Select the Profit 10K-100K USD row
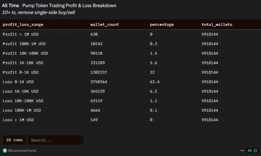This screenshot has height=156, width=261. pyautogui.click(x=130, y=53)
